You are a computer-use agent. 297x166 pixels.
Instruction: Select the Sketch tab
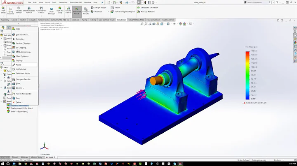pos(23,20)
